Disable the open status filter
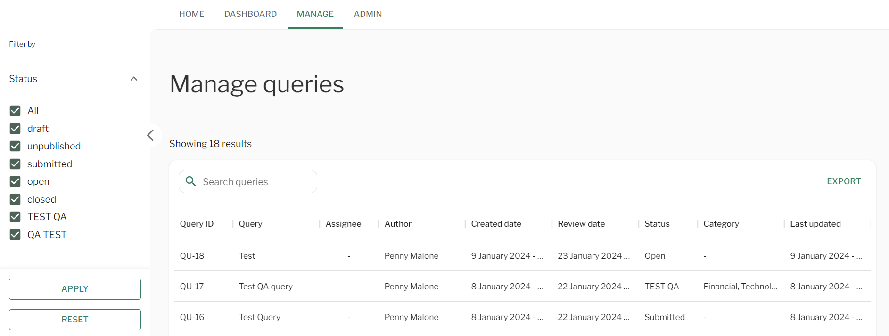The image size is (889, 336). [15, 181]
